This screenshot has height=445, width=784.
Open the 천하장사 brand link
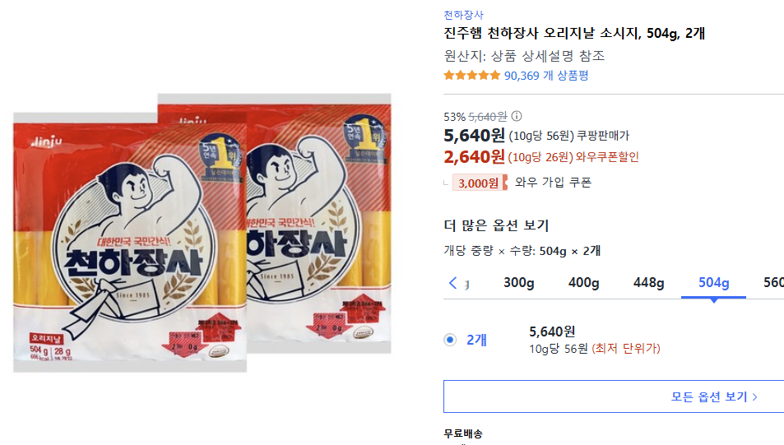pos(463,15)
